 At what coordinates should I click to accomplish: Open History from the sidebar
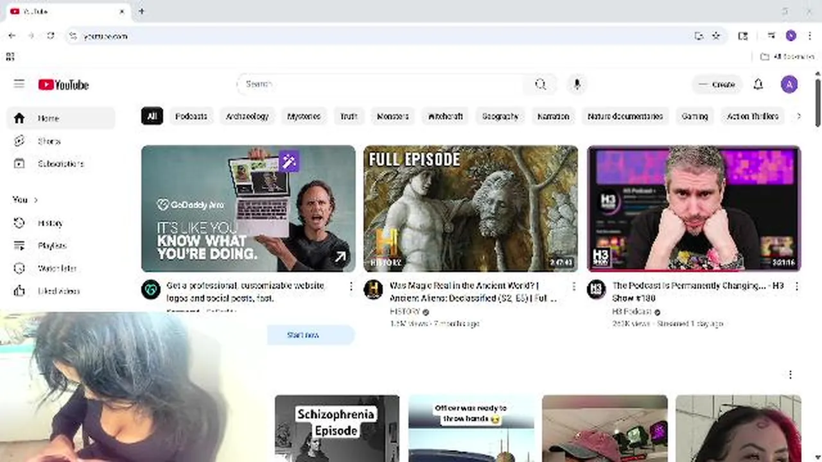point(61,223)
